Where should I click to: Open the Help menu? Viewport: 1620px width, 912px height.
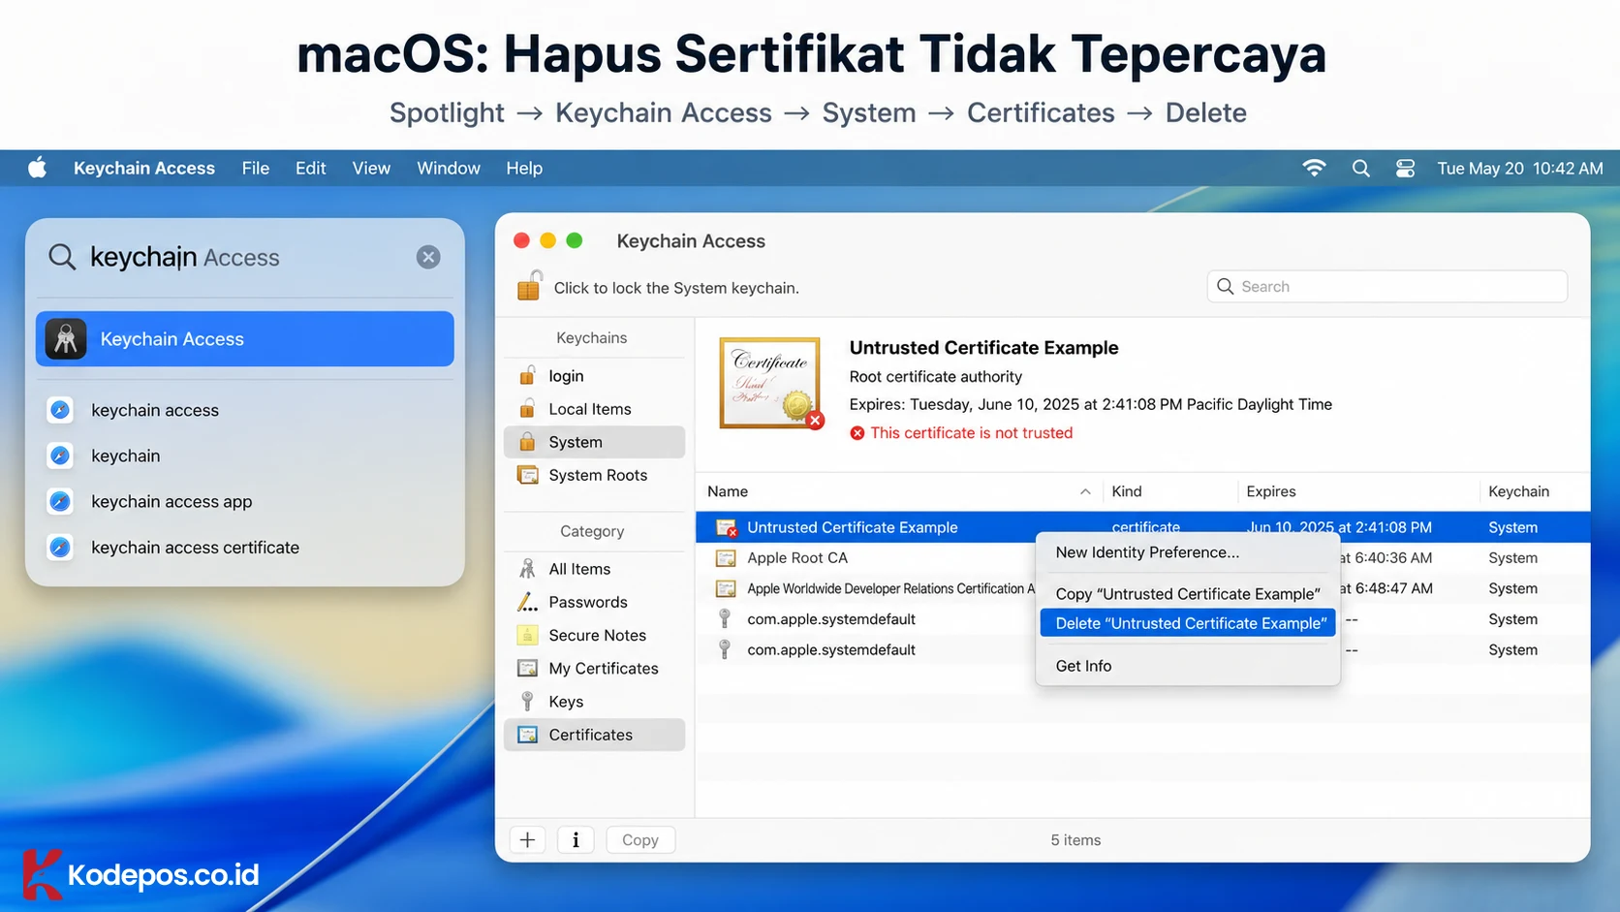[x=524, y=168]
